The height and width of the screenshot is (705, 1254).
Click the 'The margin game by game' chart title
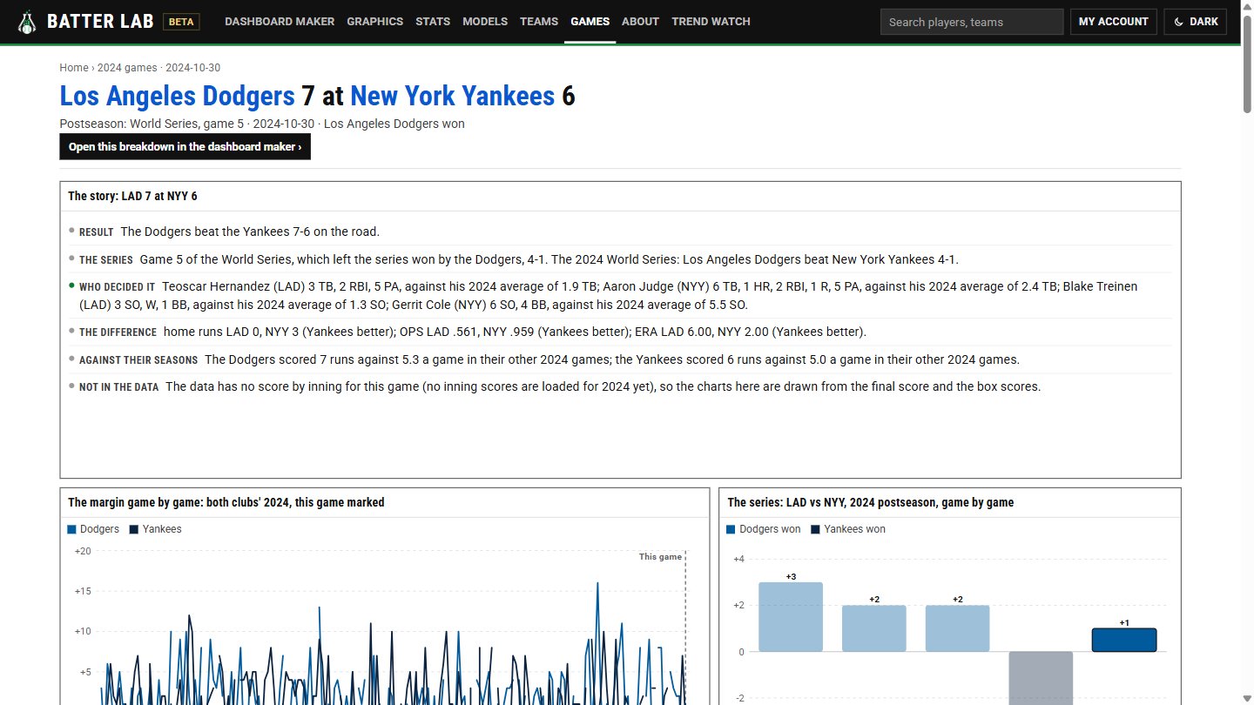(x=226, y=502)
